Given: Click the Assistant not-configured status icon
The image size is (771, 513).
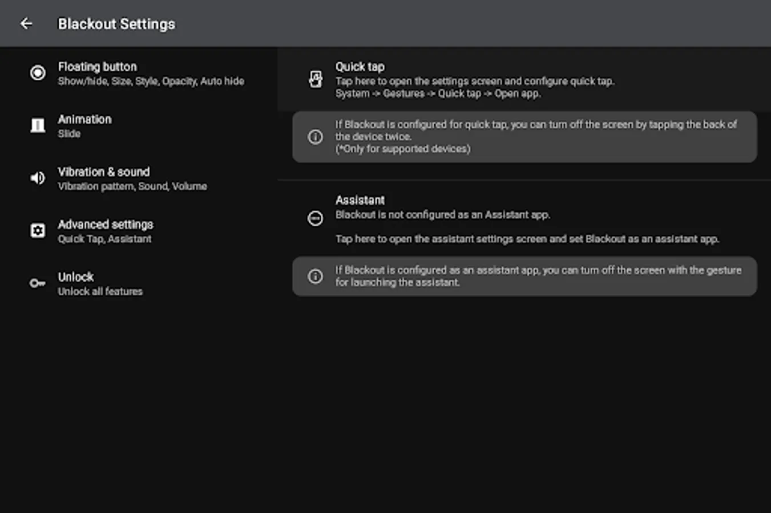Looking at the screenshot, I should [x=315, y=218].
